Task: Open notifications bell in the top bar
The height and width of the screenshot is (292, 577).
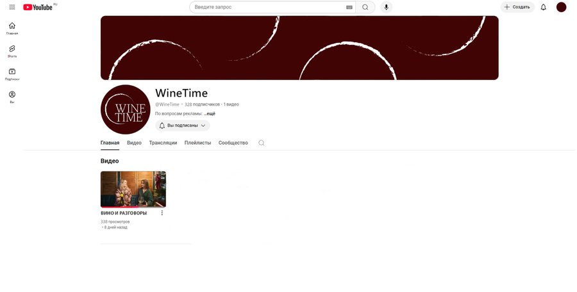Action: (543, 7)
